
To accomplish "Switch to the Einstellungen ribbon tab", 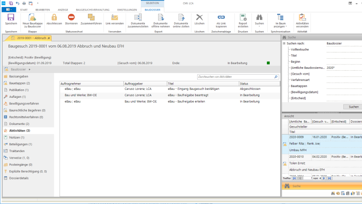I will click(124, 9).
